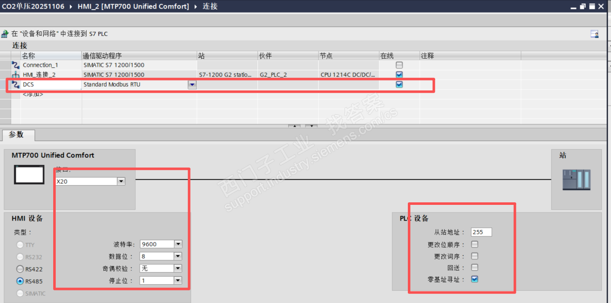
Task: Click the table settings icon at toolbar right
Action: click(x=594, y=34)
